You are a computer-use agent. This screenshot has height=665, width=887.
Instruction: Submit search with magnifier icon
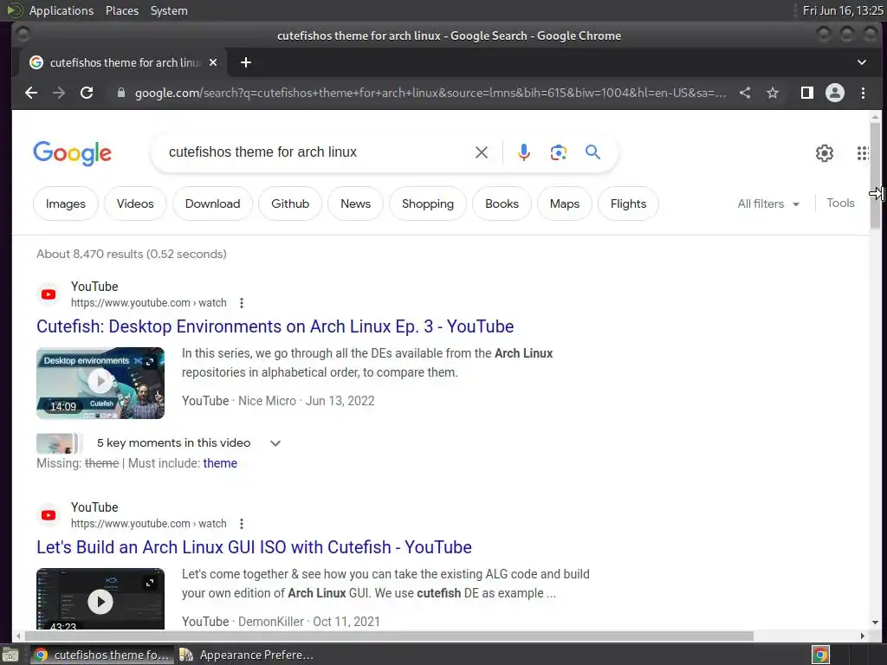[x=592, y=152]
